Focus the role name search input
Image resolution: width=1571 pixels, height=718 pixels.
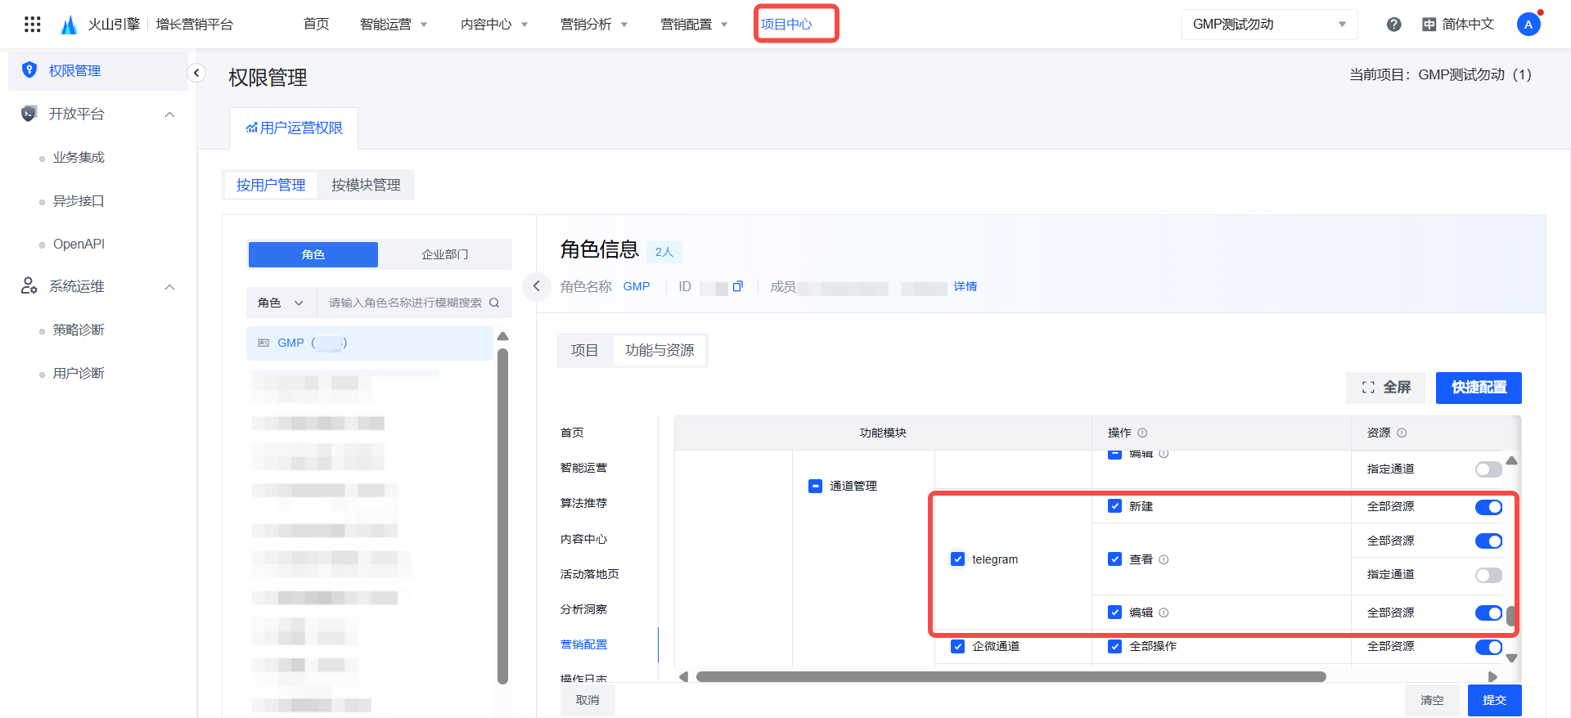click(404, 303)
